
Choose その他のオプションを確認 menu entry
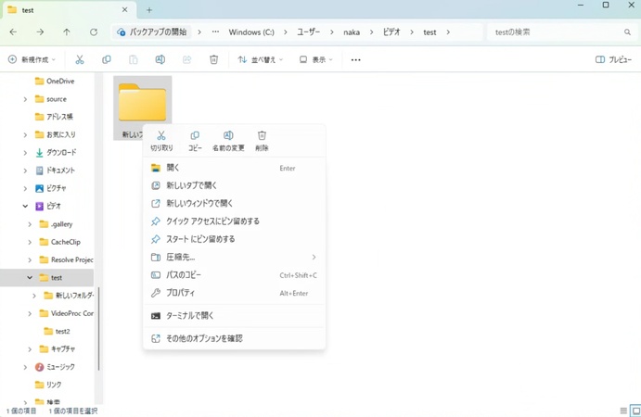pyautogui.click(x=204, y=338)
